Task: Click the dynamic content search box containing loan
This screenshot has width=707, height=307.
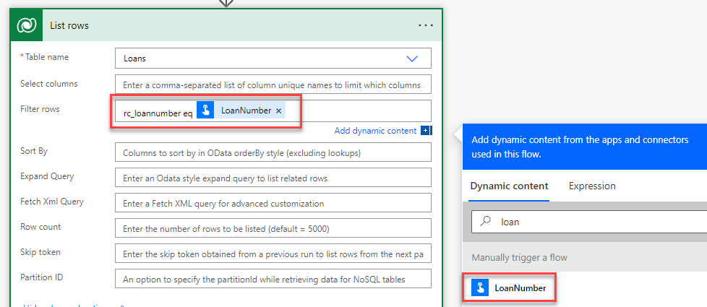Action: point(593,222)
